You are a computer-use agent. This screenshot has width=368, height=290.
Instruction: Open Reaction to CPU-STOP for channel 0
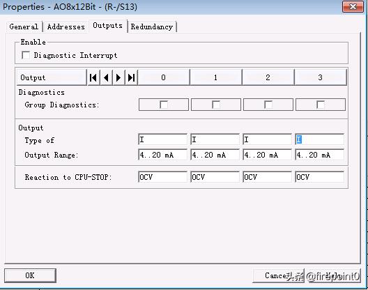[x=163, y=177]
